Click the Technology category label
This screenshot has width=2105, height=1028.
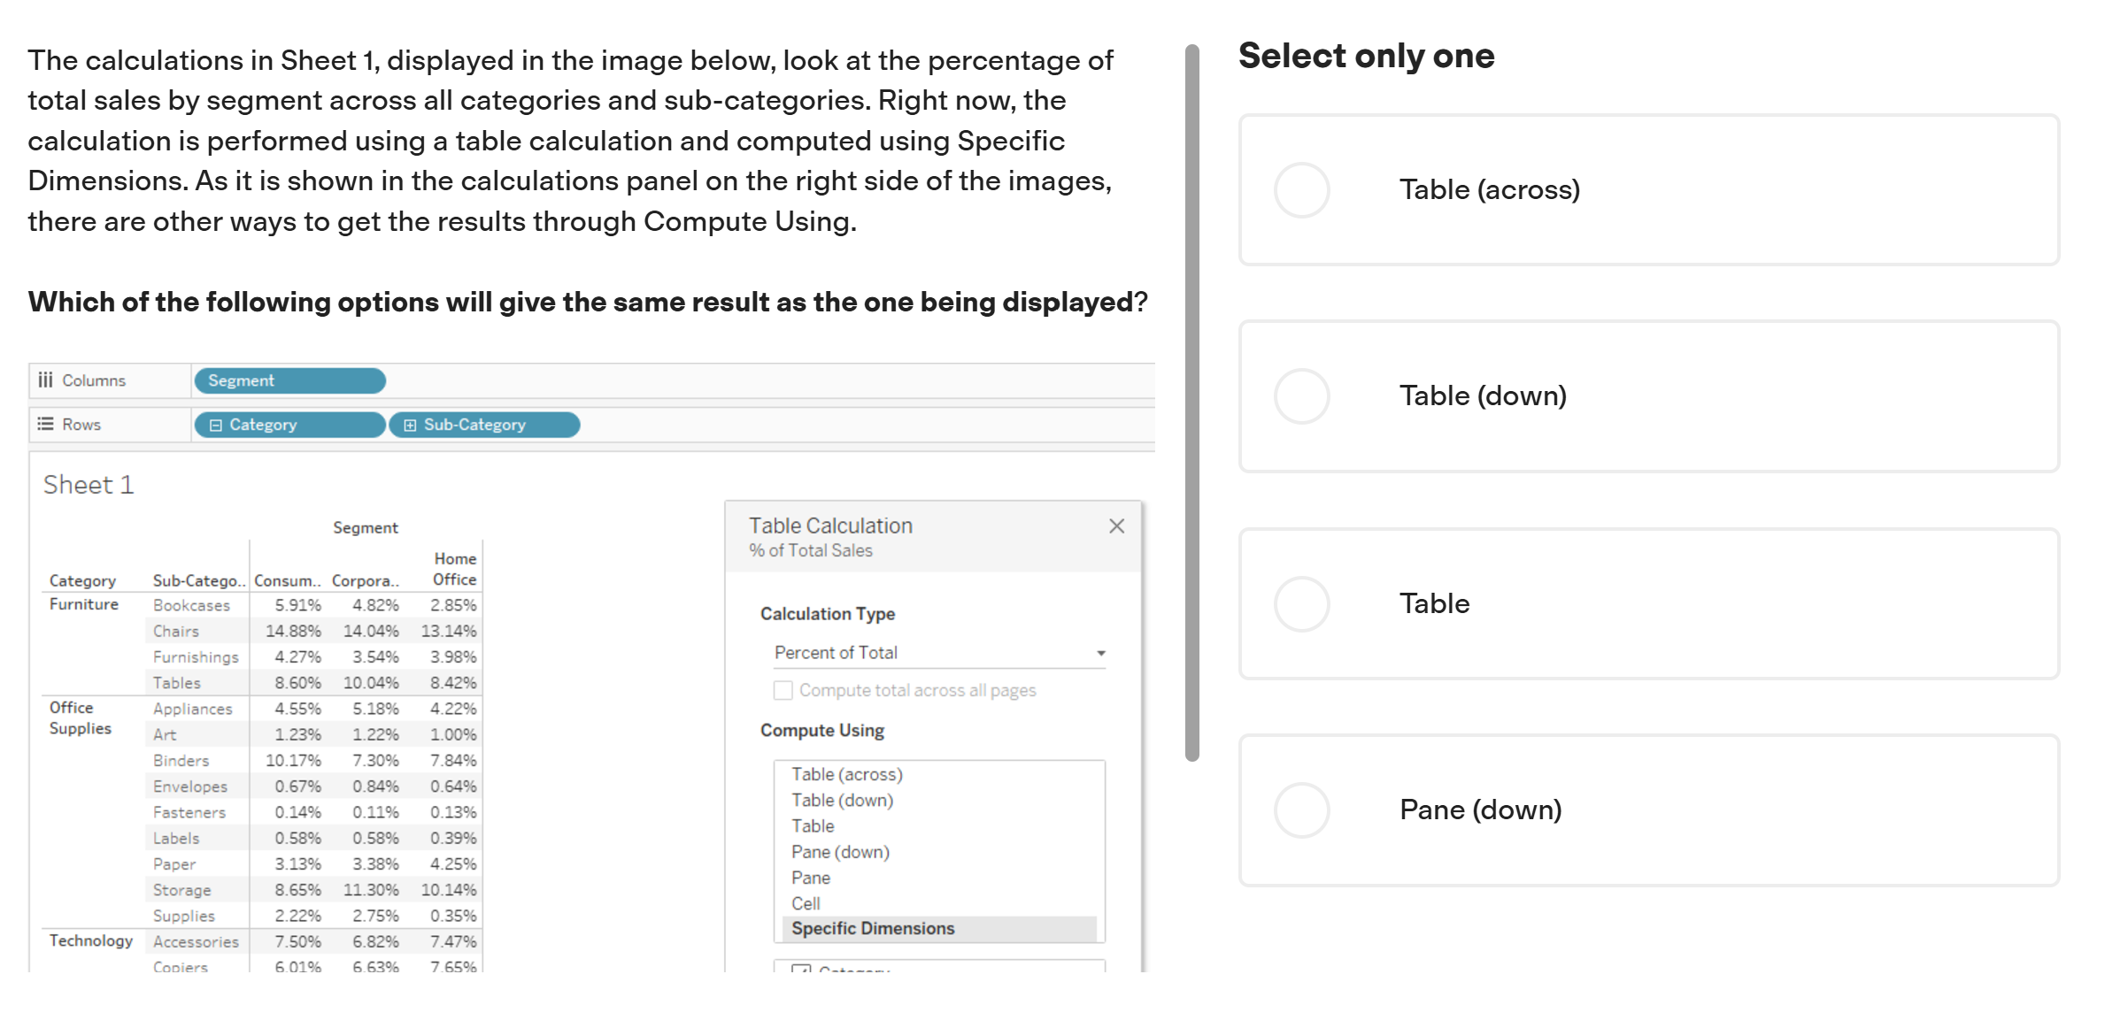(91, 940)
